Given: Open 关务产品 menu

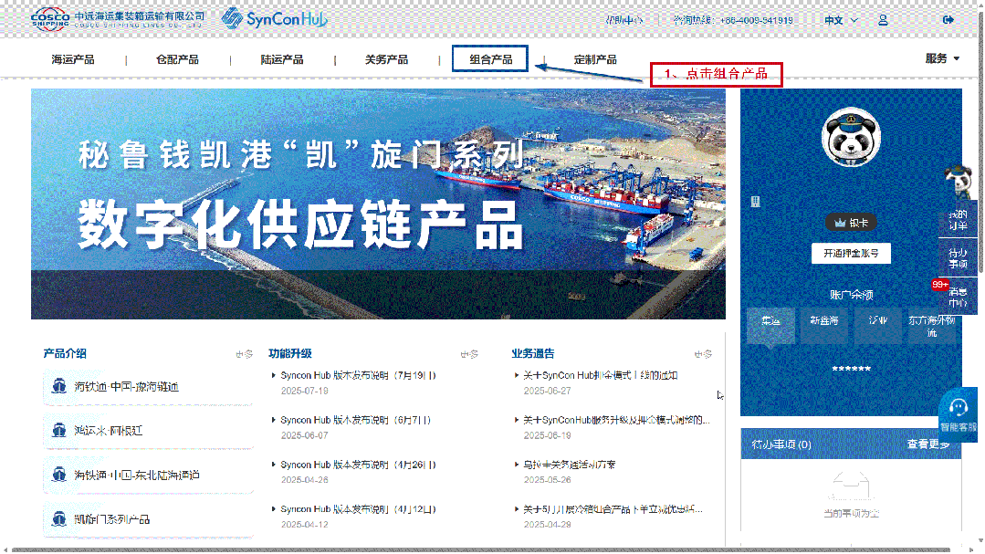Looking at the screenshot, I should pos(386,59).
